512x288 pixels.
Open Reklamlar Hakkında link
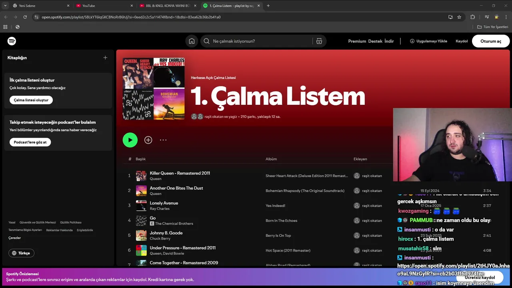59,230
